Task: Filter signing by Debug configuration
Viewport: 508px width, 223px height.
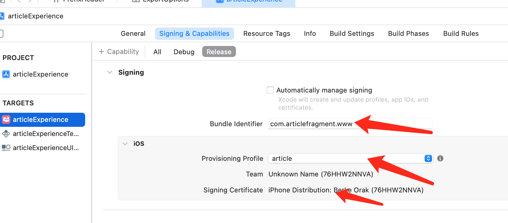Action: [x=184, y=52]
